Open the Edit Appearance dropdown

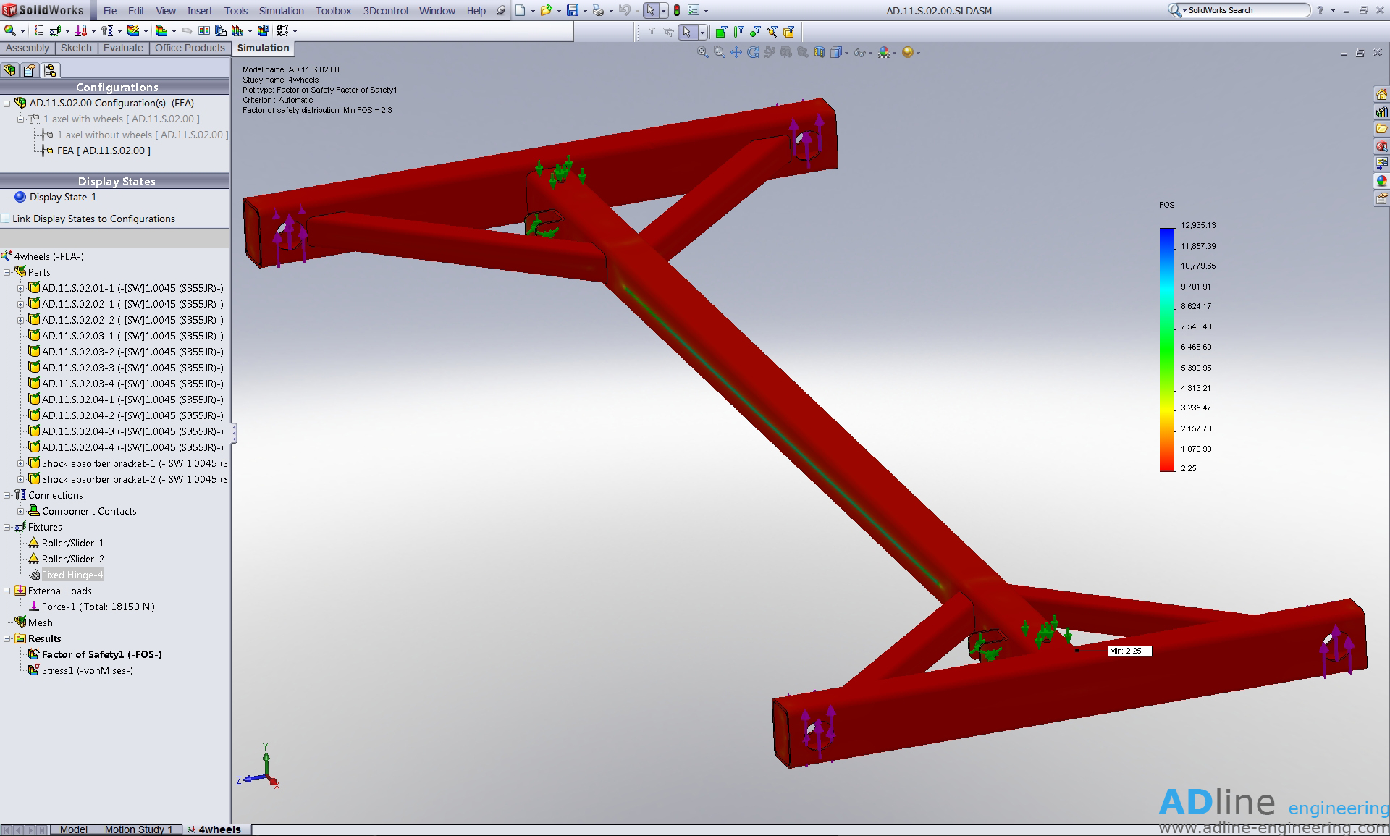tap(887, 52)
